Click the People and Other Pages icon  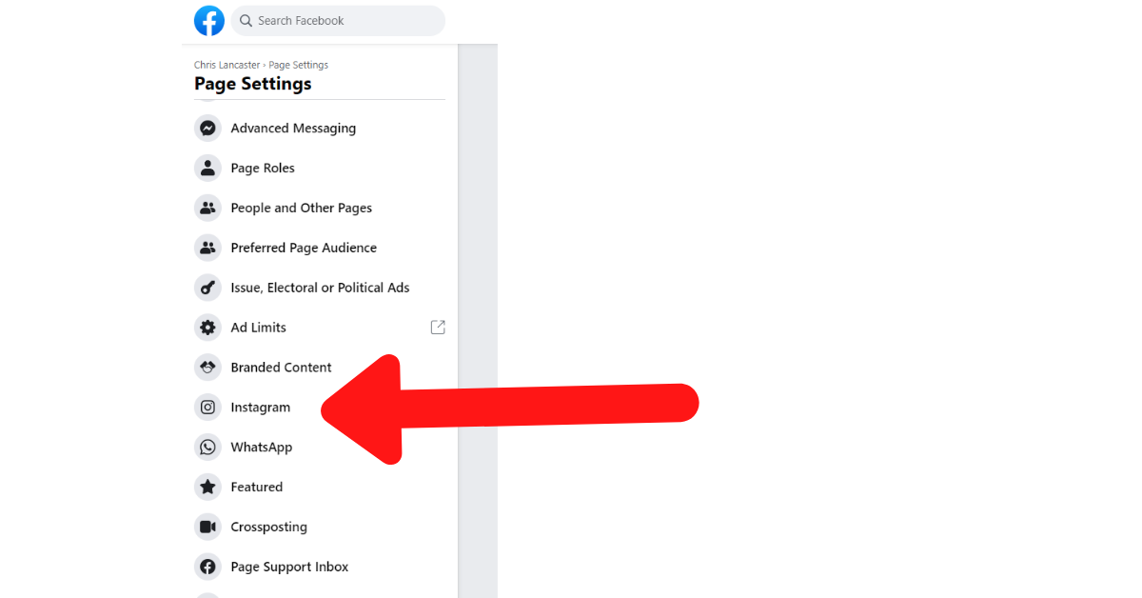[207, 209]
